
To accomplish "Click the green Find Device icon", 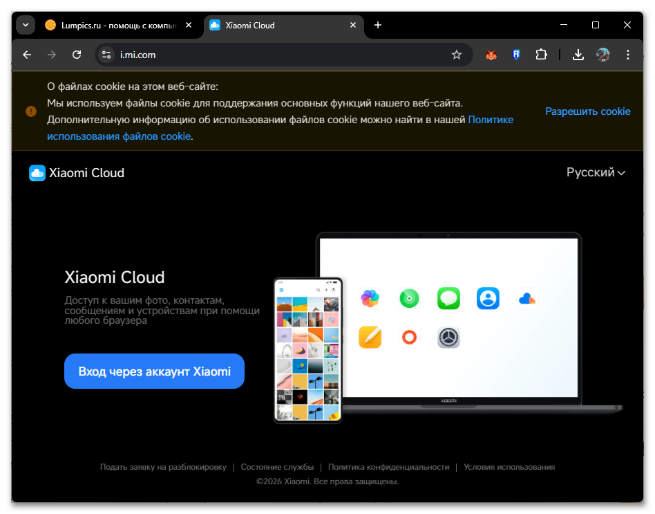I will click(x=409, y=298).
